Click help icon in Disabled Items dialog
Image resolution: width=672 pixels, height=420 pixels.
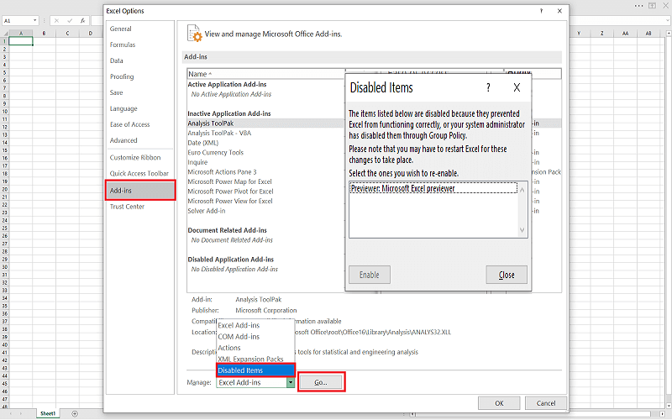[488, 87]
